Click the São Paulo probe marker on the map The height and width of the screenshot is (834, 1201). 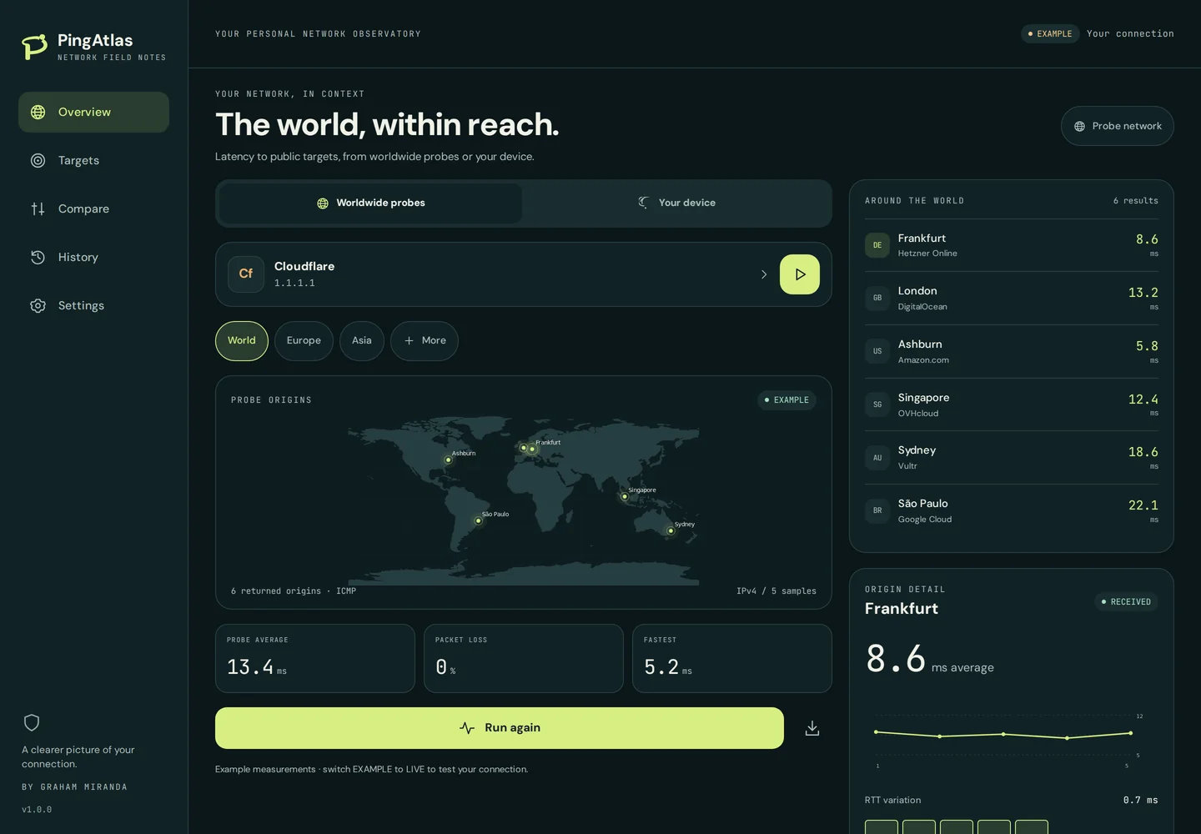(478, 520)
